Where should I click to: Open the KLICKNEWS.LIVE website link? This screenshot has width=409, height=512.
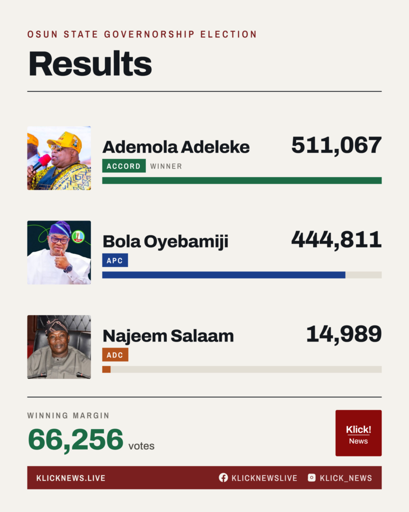71,478
